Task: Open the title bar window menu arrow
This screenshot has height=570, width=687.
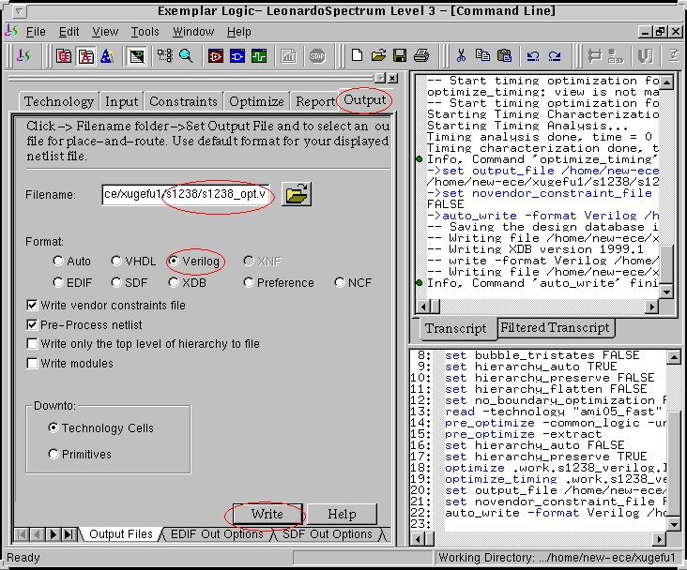Action: click(19, 11)
